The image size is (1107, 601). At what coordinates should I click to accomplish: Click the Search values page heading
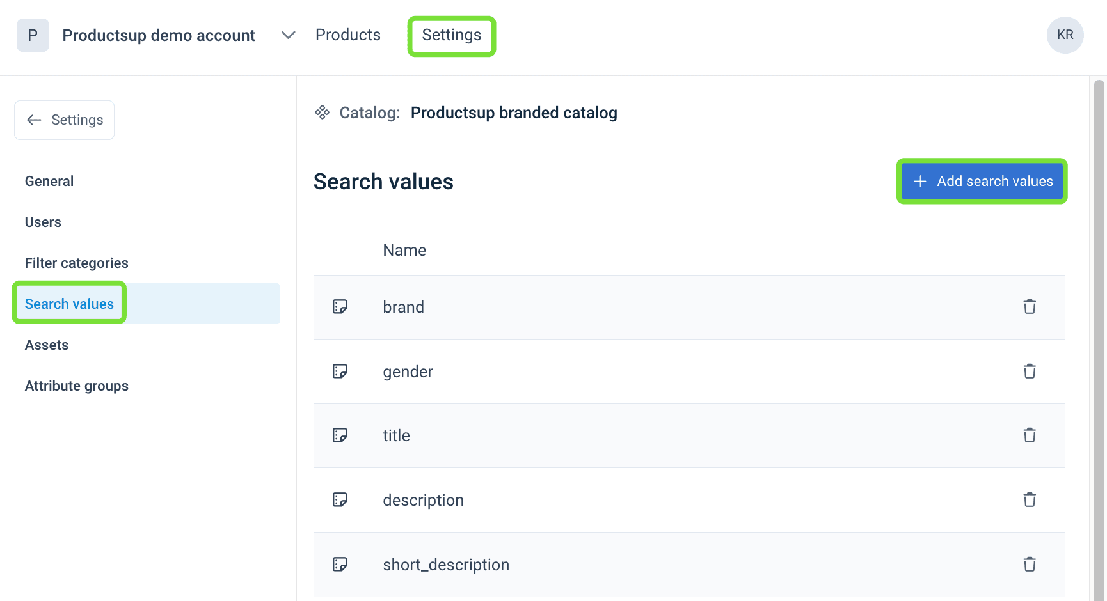383,182
